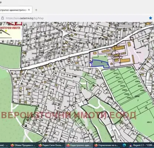Screen dimensions: 154x148
Task: Click green parcel 4899
Action: pyautogui.click(x=113, y=70)
